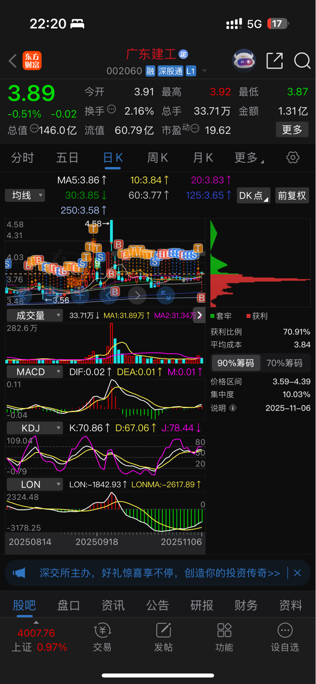Viewport: 316px width, 684px height.
Task: Open 资讯 tab
Action: point(113,605)
